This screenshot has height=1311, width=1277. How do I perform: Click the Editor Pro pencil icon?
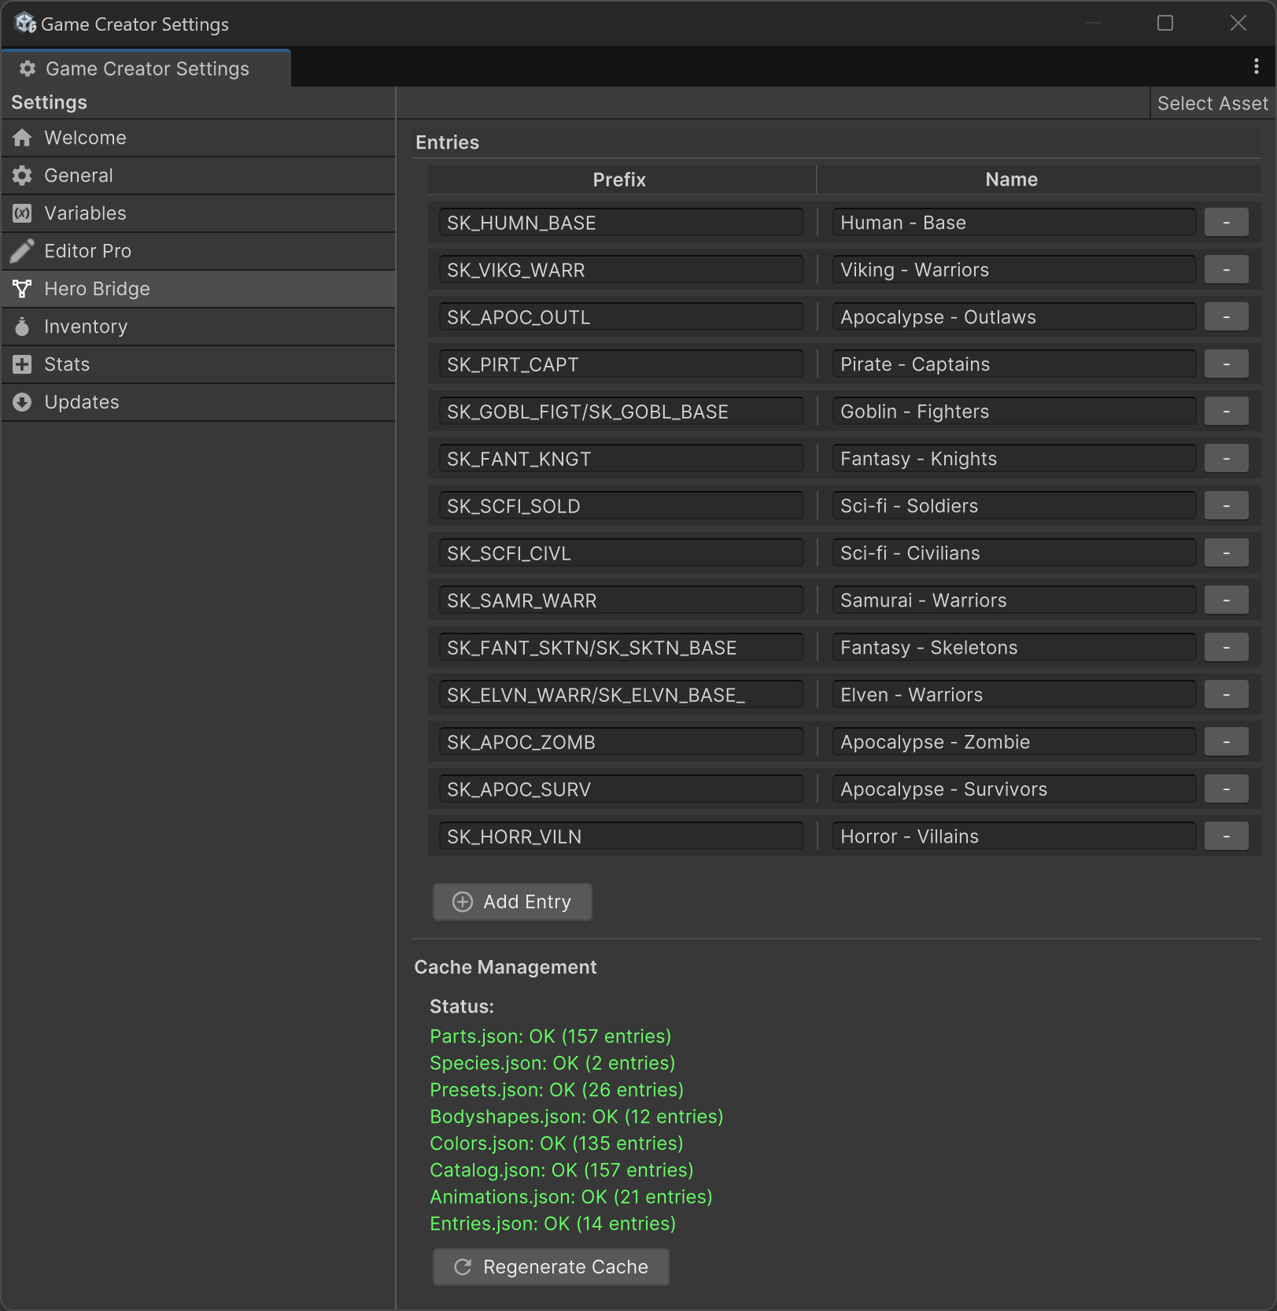[22, 251]
